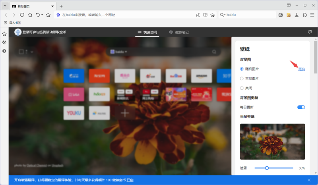Open the hamburger main menu

(x=312, y=15)
